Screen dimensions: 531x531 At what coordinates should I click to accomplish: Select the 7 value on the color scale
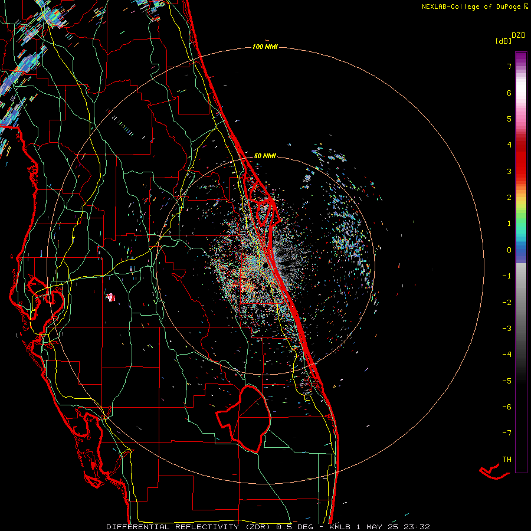[509, 66]
